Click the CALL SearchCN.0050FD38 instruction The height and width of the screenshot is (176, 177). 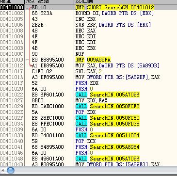click(107, 124)
